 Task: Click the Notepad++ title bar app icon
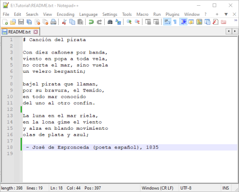point(6,5)
